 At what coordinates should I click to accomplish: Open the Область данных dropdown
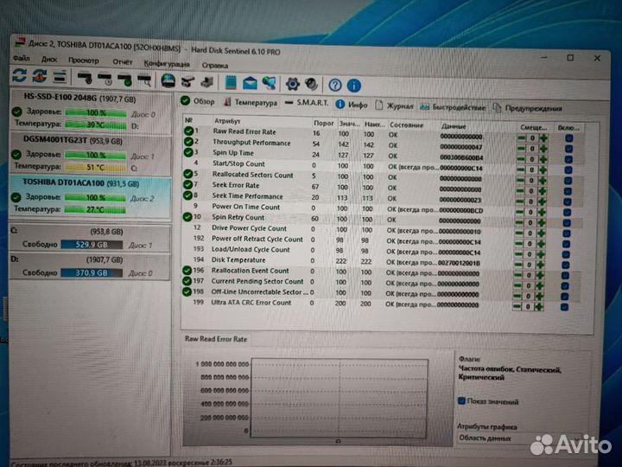click(520, 438)
